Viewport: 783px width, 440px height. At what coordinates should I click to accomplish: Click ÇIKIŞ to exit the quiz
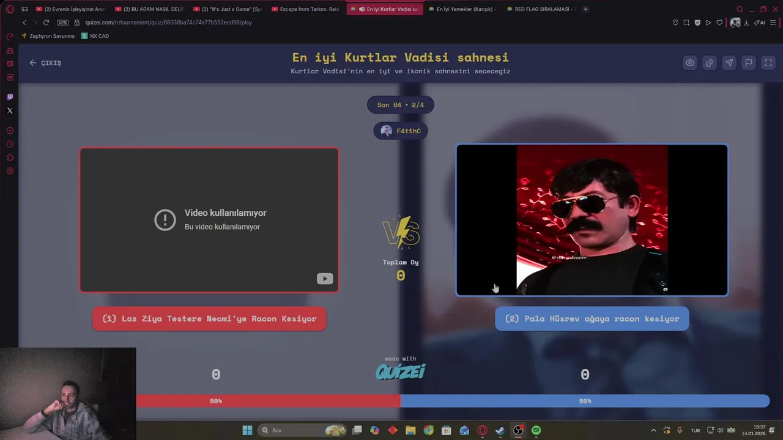[45, 63]
